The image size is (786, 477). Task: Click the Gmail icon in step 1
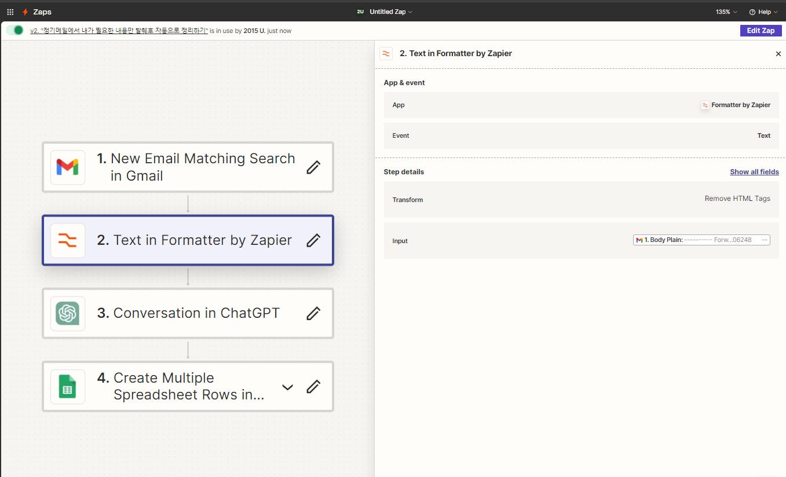pyautogui.click(x=68, y=167)
